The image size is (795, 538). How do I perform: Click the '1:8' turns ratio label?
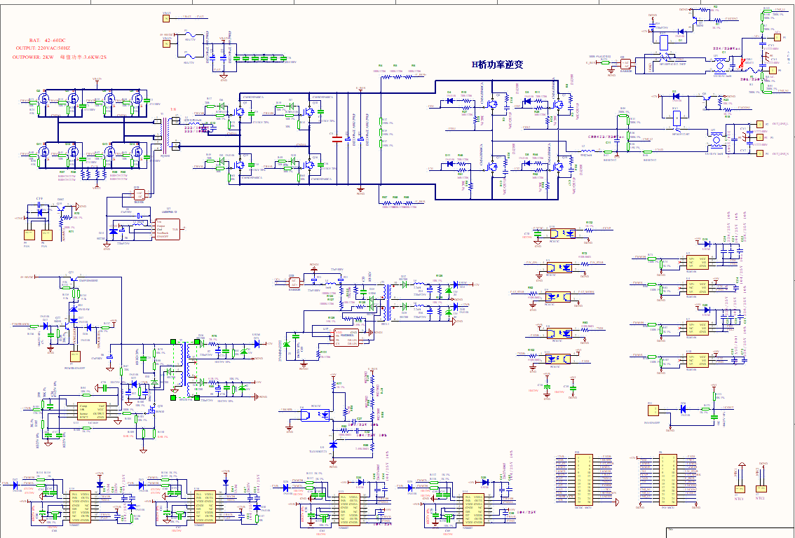point(173,109)
